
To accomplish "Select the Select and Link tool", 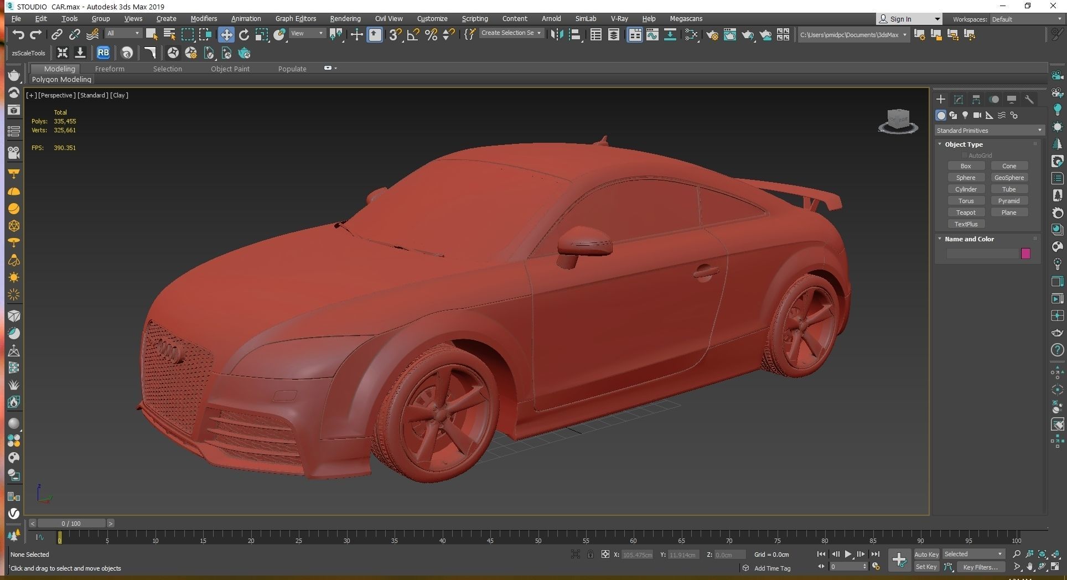I will pos(56,34).
